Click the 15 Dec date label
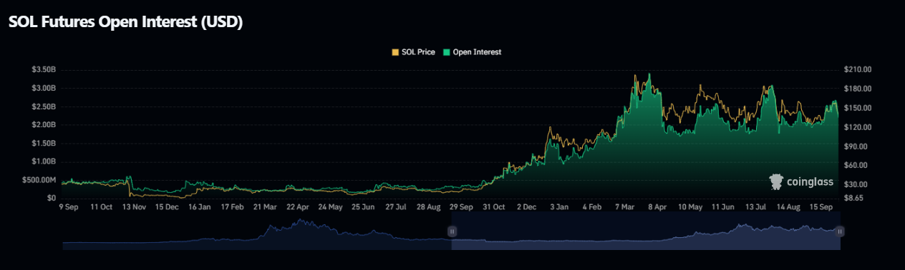The height and width of the screenshot is (270, 905). click(167, 207)
